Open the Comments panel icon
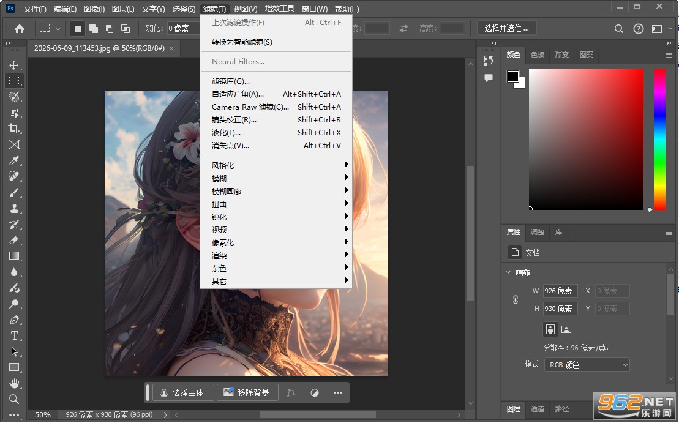Screen dimensions: 679x423 (x=489, y=78)
